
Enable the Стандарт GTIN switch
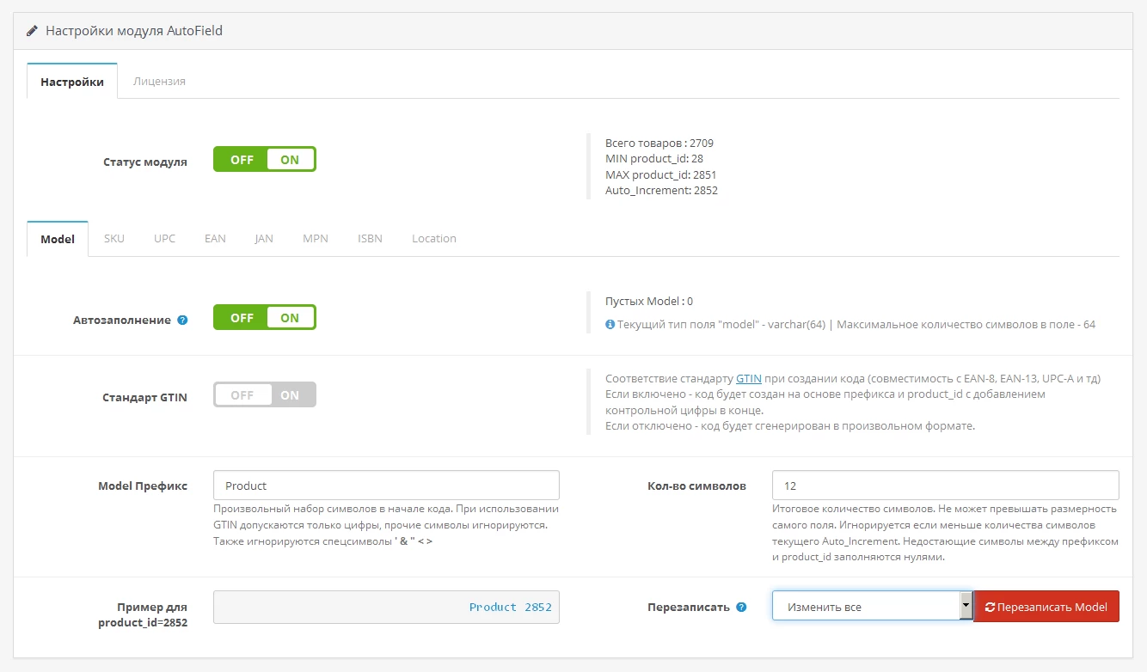click(265, 394)
